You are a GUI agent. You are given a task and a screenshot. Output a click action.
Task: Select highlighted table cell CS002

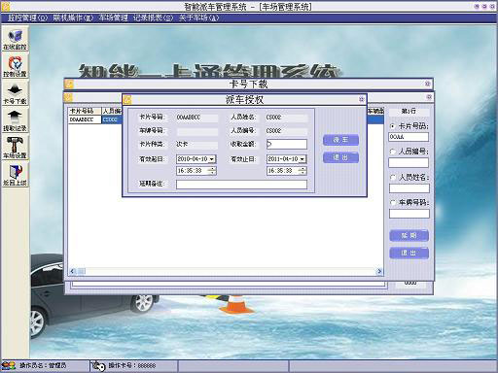click(x=112, y=119)
